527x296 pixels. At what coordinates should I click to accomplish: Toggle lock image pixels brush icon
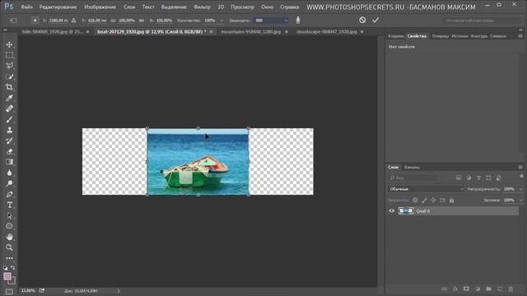424,201
